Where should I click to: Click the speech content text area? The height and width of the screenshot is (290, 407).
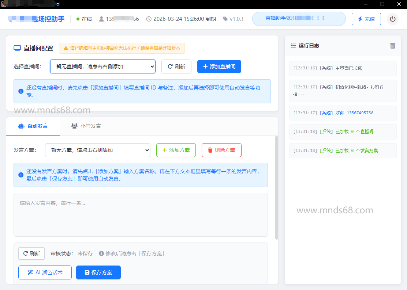(x=141, y=215)
